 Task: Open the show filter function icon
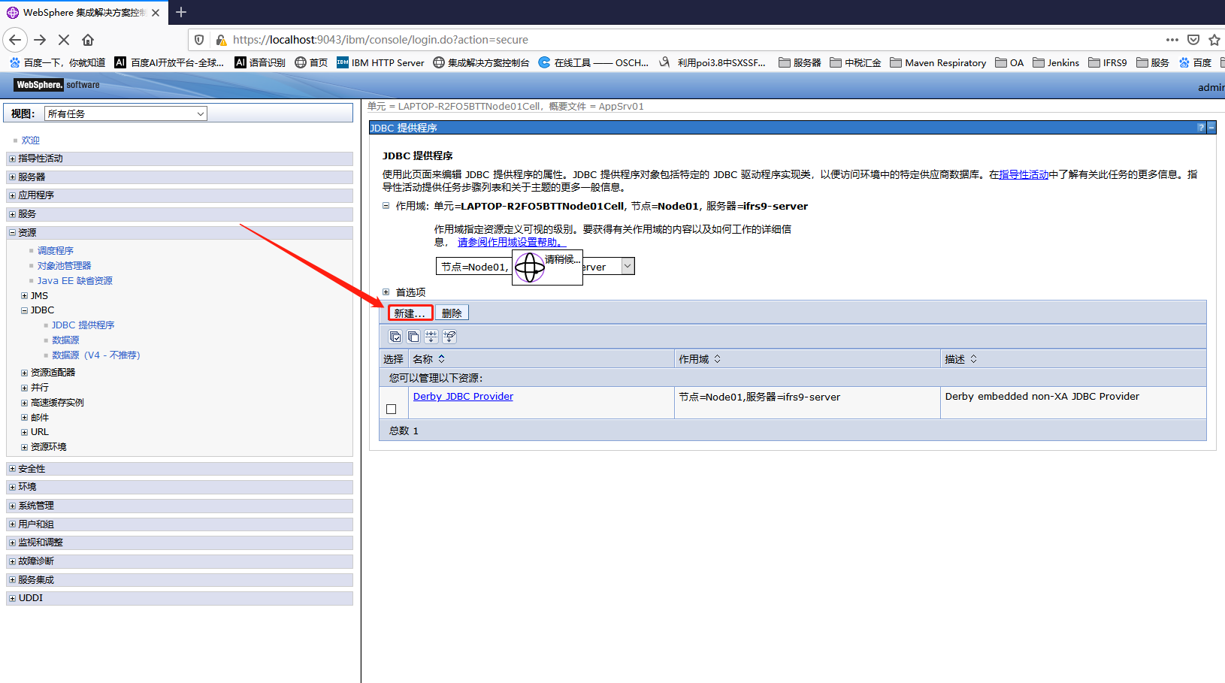tap(431, 336)
